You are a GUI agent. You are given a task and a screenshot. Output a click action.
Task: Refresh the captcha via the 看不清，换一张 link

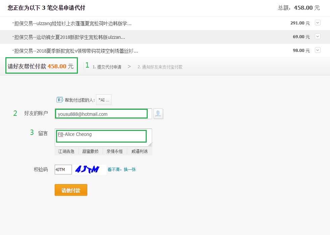[x=122, y=170]
